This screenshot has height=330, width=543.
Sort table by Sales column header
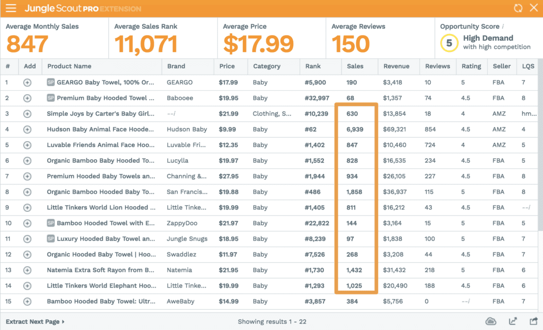(x=355, y=66)
